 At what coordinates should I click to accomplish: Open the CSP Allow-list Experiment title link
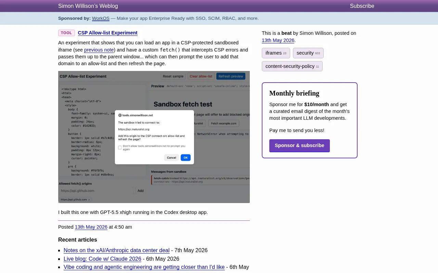[x=107, y=33]
